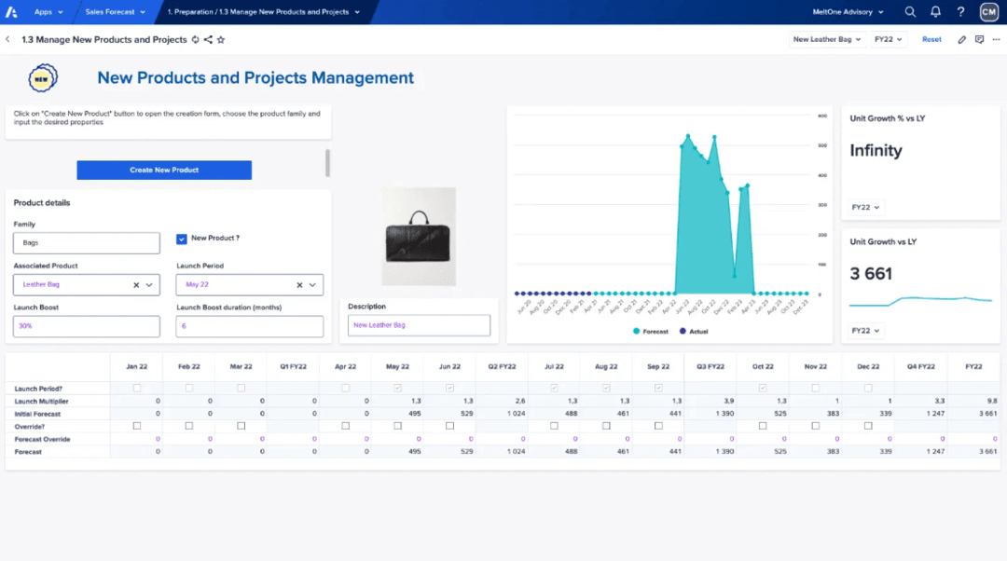Click the Description input field
Image resolution: width=1007 pixels, height=561 pixels.
pos(418,325)
